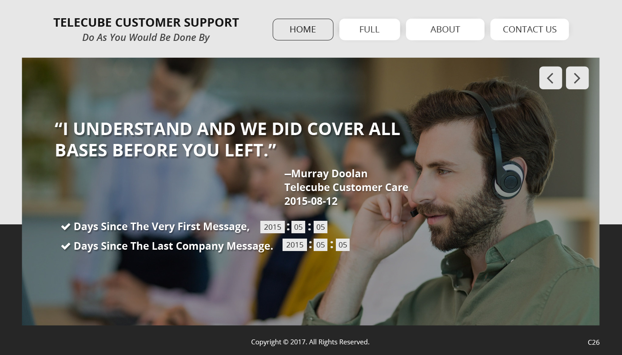Image resolution: width=622 pixels, height=355 pixels.
Task: Click the C26 label in the footer
Action: (x=594, y=342)
